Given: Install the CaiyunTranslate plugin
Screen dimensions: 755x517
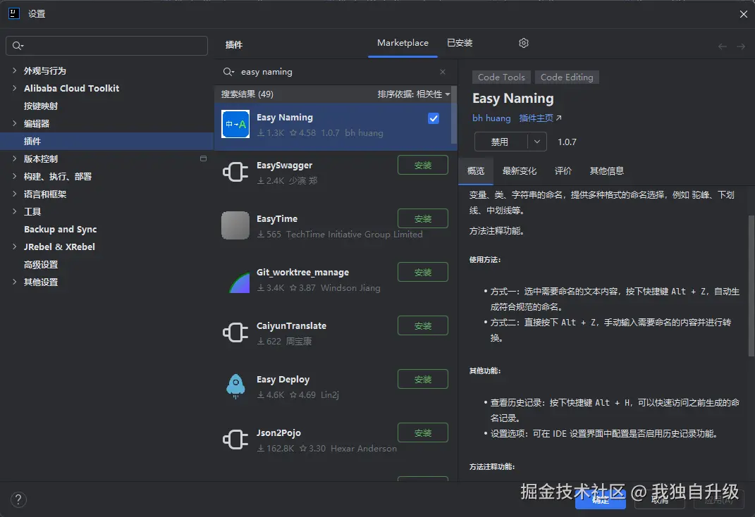Looking at the screenshot, I should (x=423, y=325).
